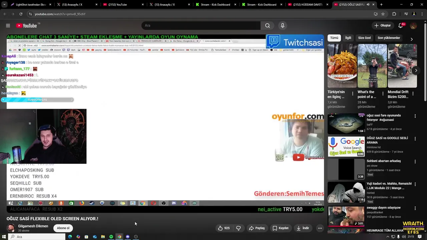This screenshot has height=240, width=427.
Task: Open Mondial Drift Bizim S200 short thumbnail
Action: coord(402,66)
